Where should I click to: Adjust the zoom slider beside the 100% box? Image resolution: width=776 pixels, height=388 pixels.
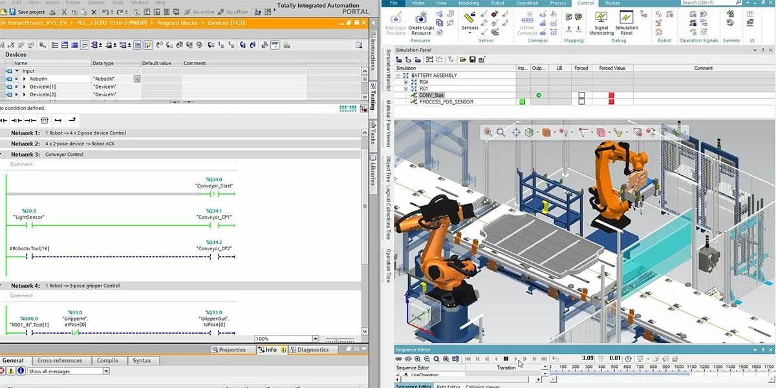pos(340,339)
